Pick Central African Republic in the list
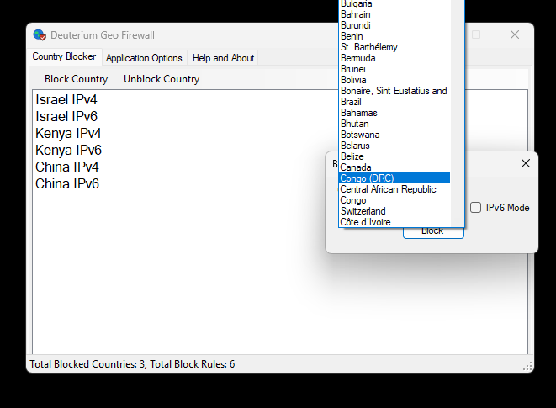The image size is (556, 408). click(394, 189)
